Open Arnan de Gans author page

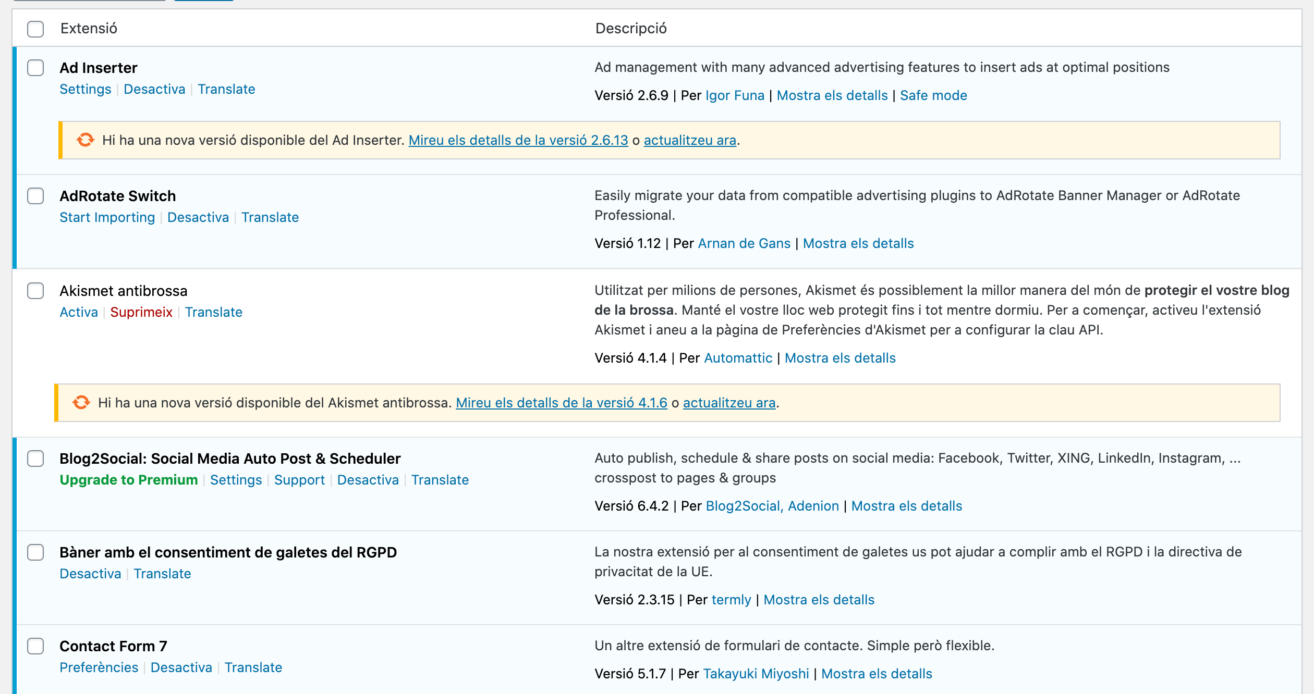pos(744,243)
